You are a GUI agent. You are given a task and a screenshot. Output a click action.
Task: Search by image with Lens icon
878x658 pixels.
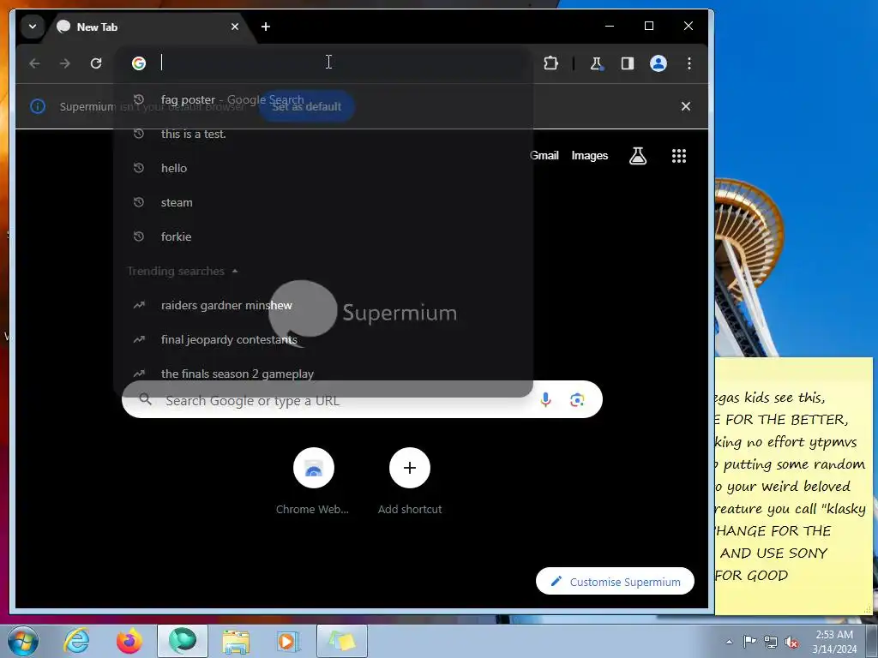point(577,399)
